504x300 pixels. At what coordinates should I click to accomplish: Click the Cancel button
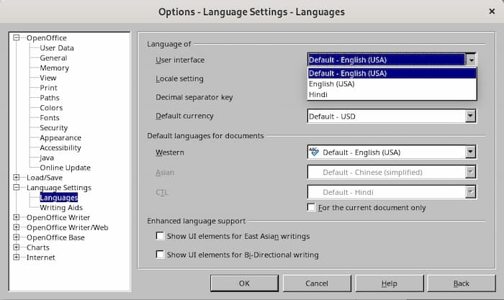tap(317, 283)
